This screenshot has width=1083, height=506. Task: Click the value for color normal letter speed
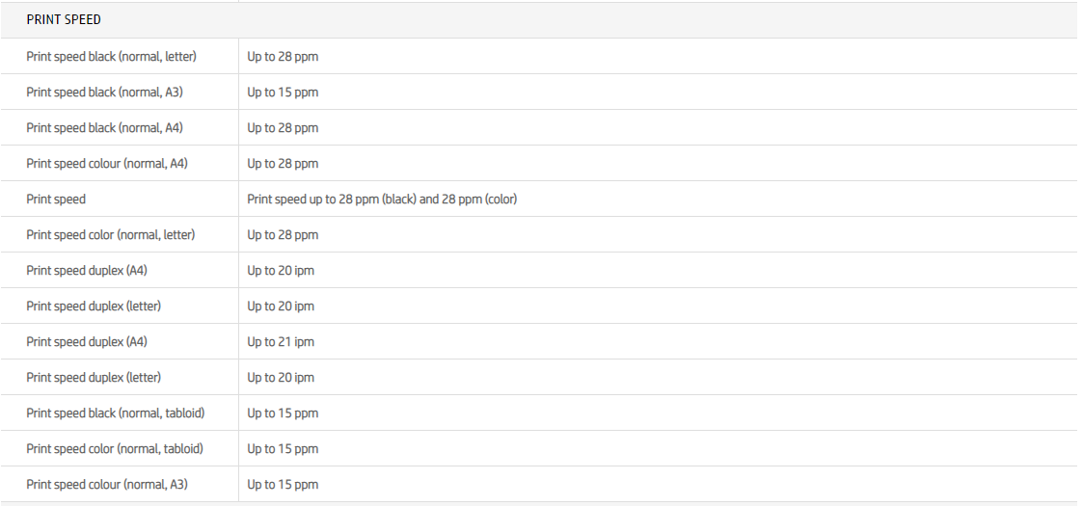[x=283, y=235]
